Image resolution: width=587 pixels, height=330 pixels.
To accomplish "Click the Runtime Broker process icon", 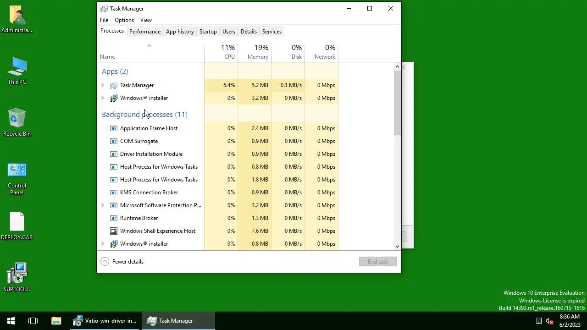I will click(x=114, y=218).
